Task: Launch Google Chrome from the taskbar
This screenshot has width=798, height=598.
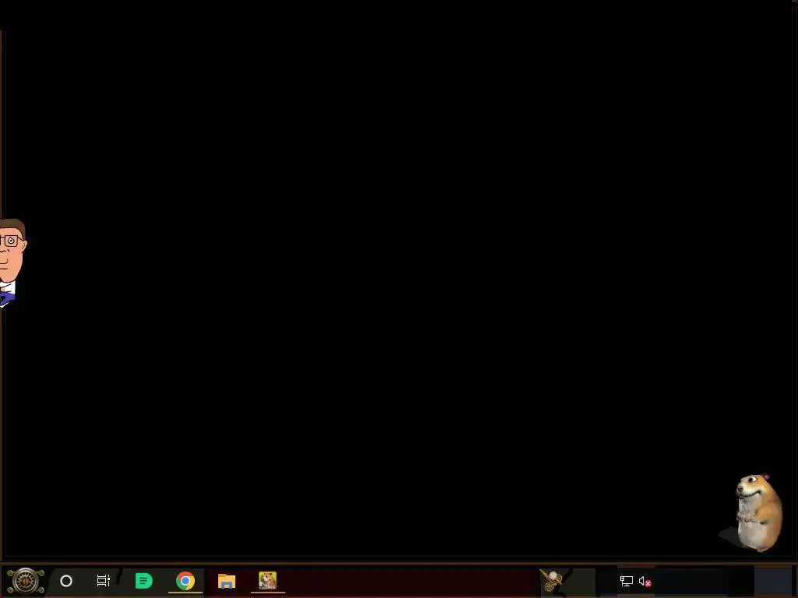Action: pos(185,581)
